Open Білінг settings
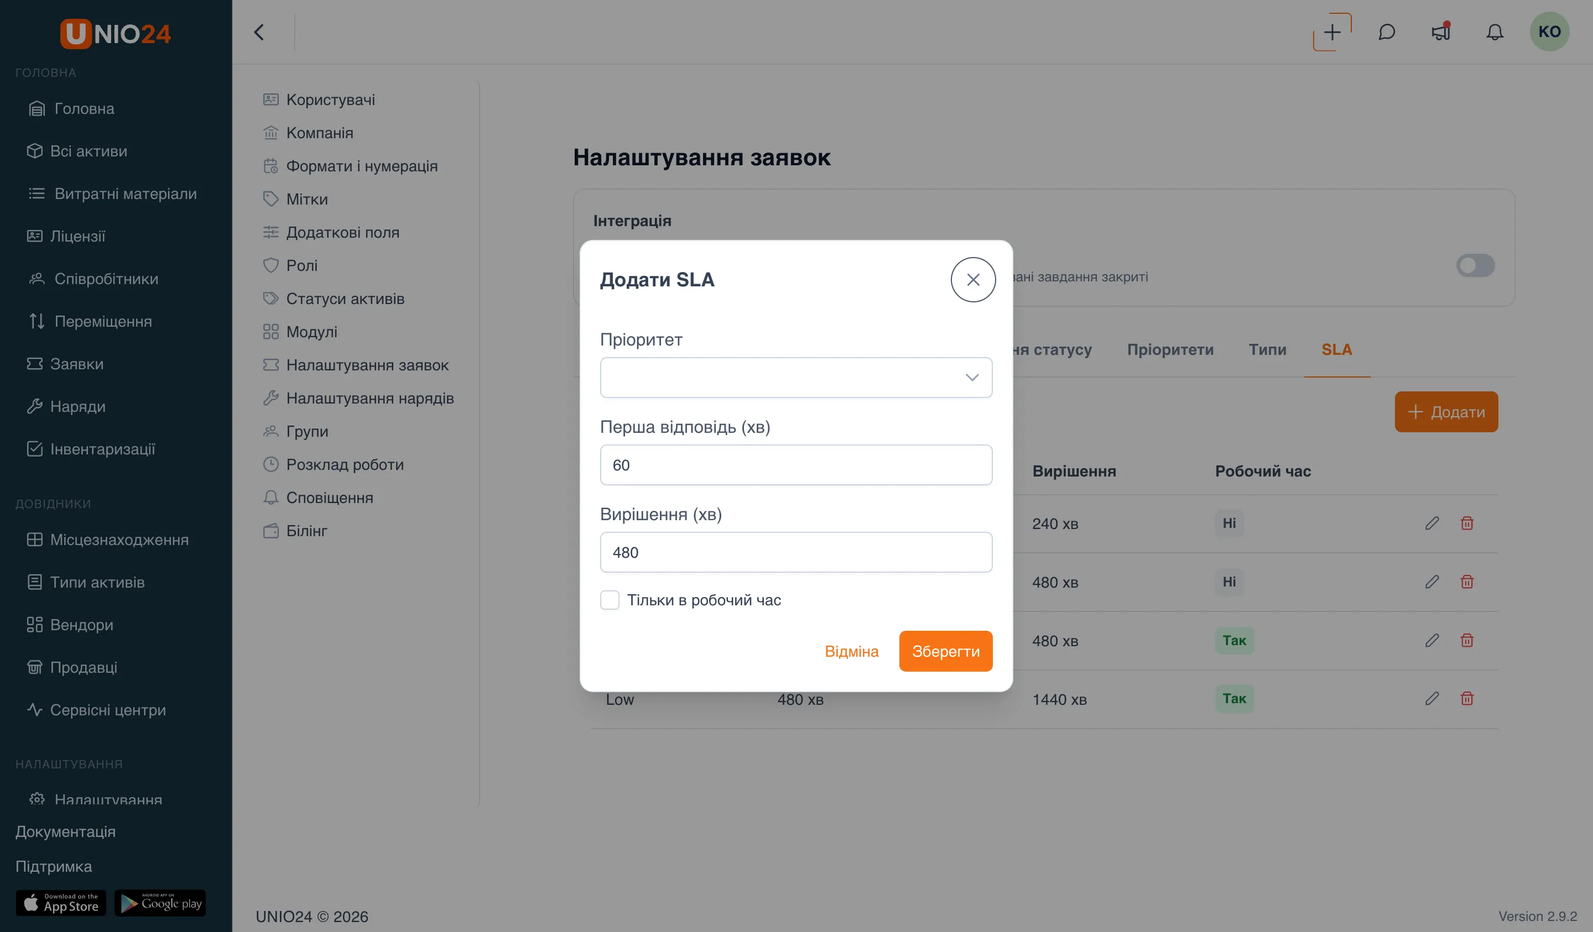Viewport: 1593px width, 932px height. 295,531
